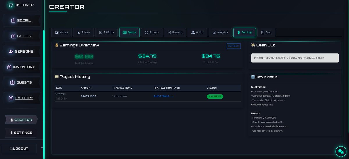Switch to the Guilds tab in Creator
Viewport: 349px width, 159px height.
point(197,32)
